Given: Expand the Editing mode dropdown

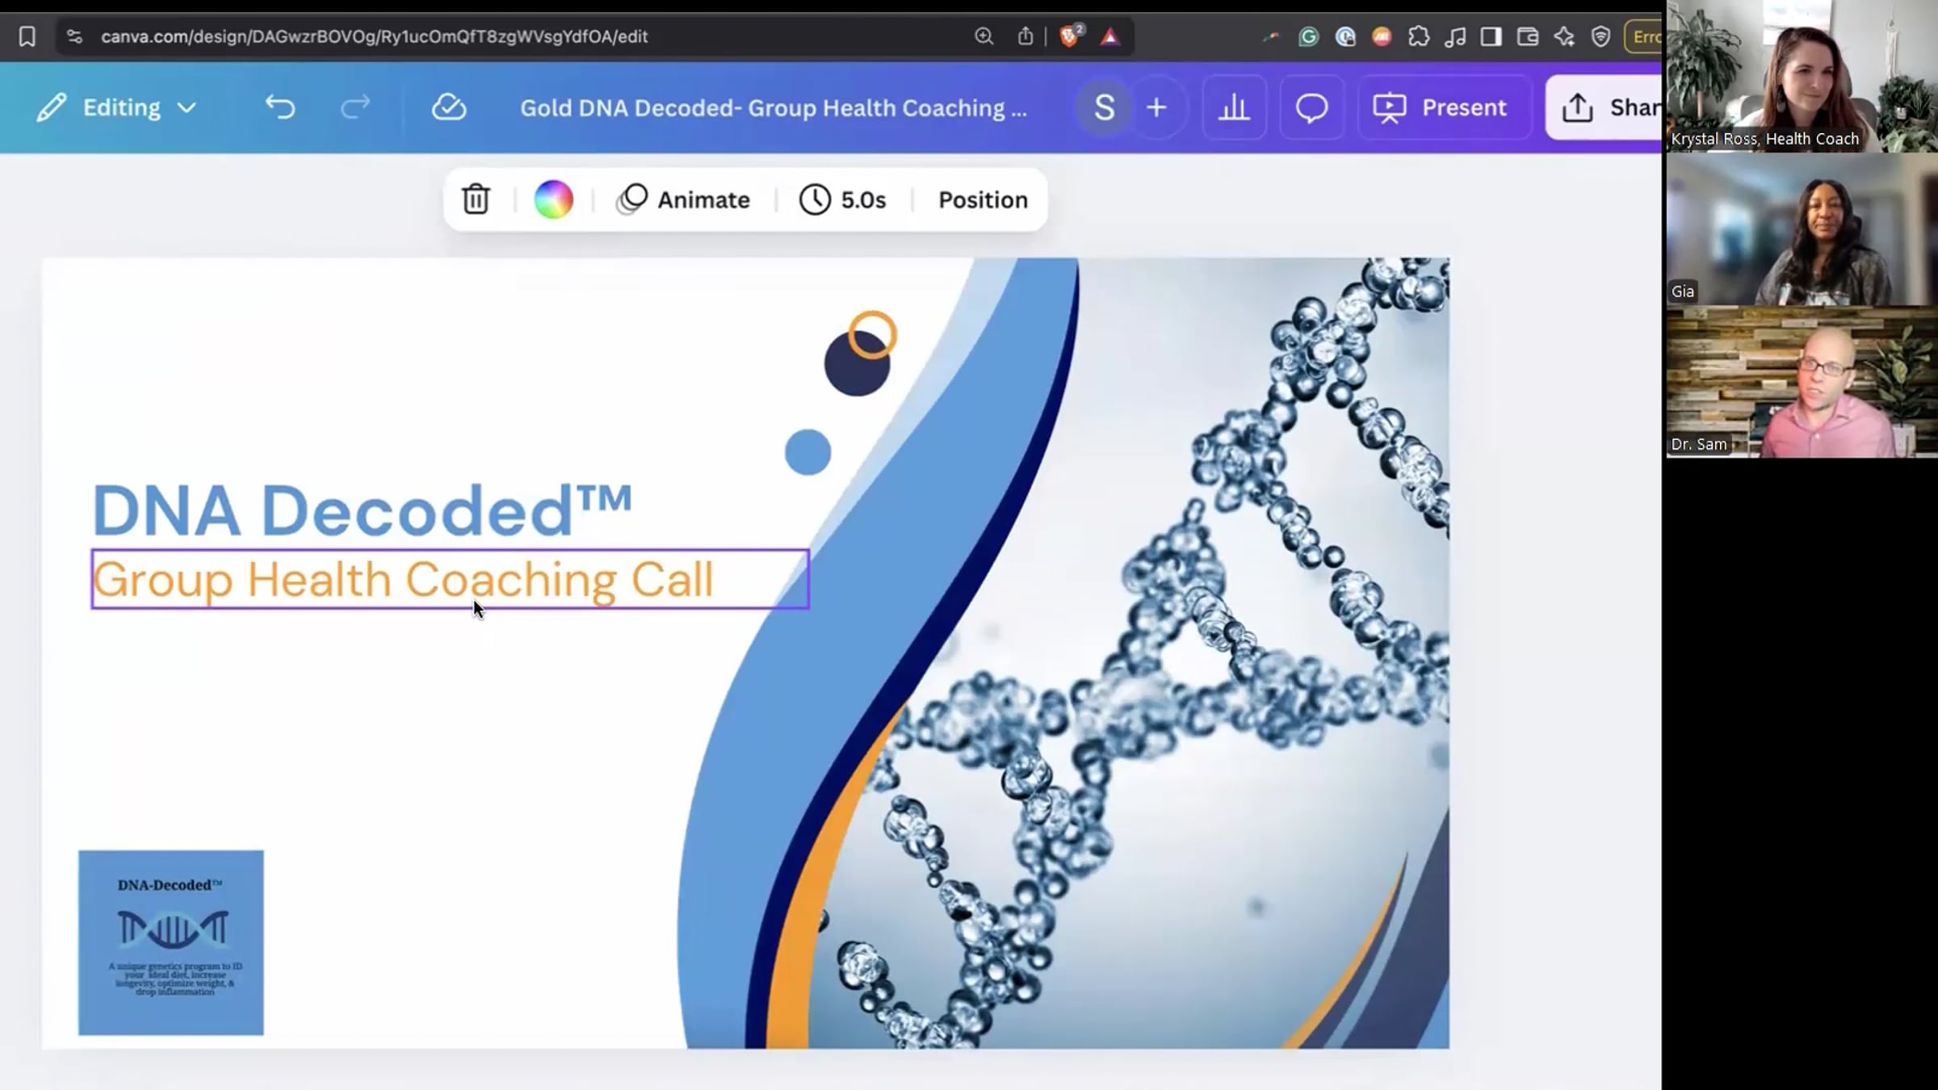Looking at the screenshot, I should click(x=117, y=107).
